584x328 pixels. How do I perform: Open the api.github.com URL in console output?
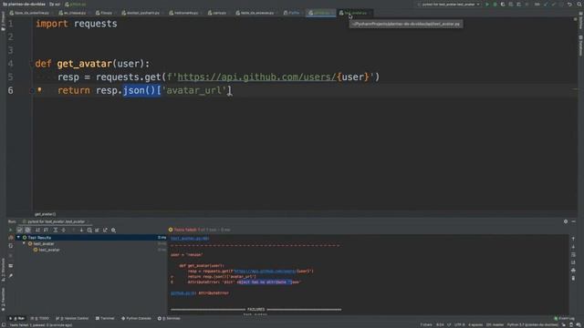[266, 272]
